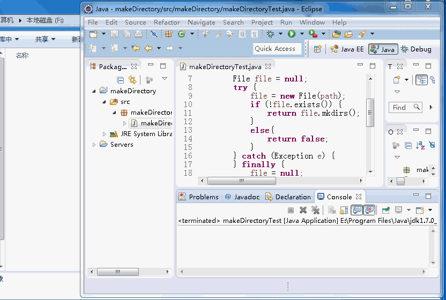Open the Navigate menu
The height and width of the screenshot is (300, 446).
pos(202,22)
